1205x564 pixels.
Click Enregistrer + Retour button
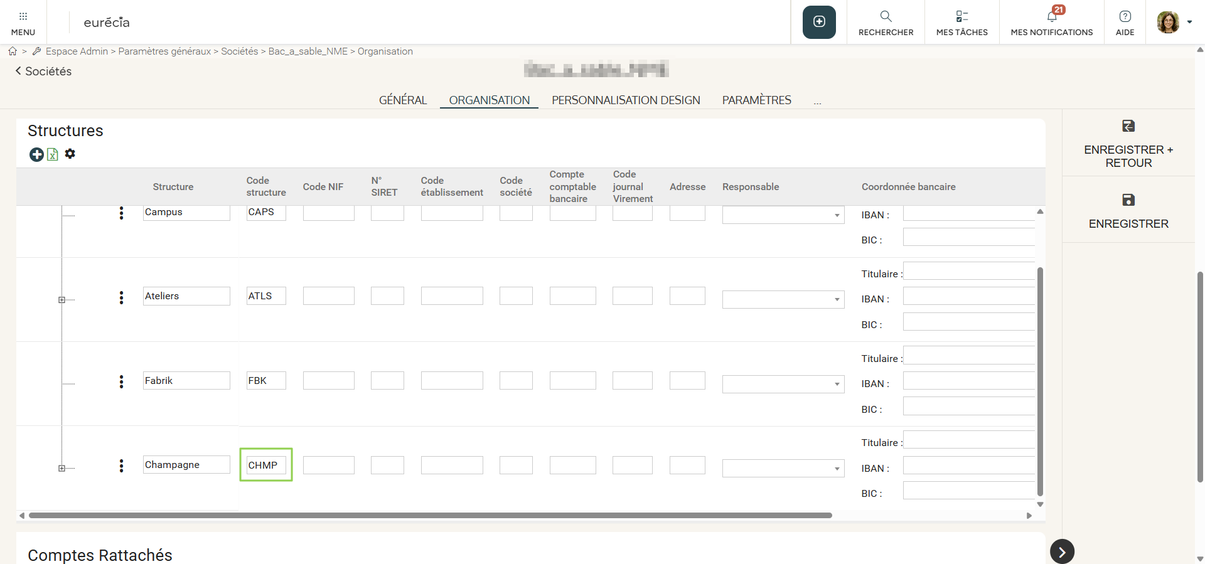coord(1128,144)
